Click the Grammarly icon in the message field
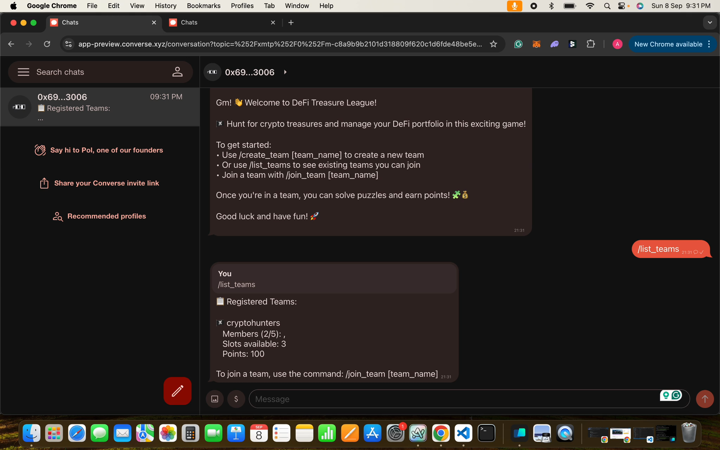 click(x=676, y=395)
